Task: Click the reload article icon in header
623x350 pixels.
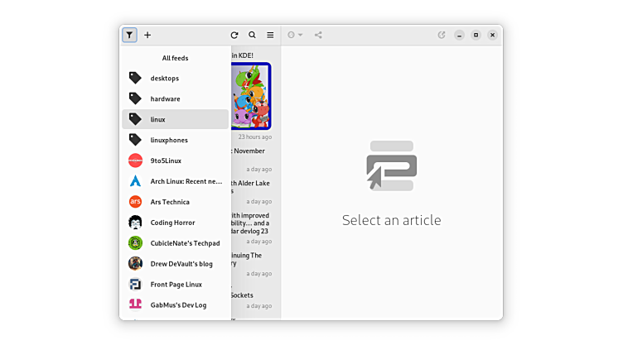Action: click(x=442, y=35)
